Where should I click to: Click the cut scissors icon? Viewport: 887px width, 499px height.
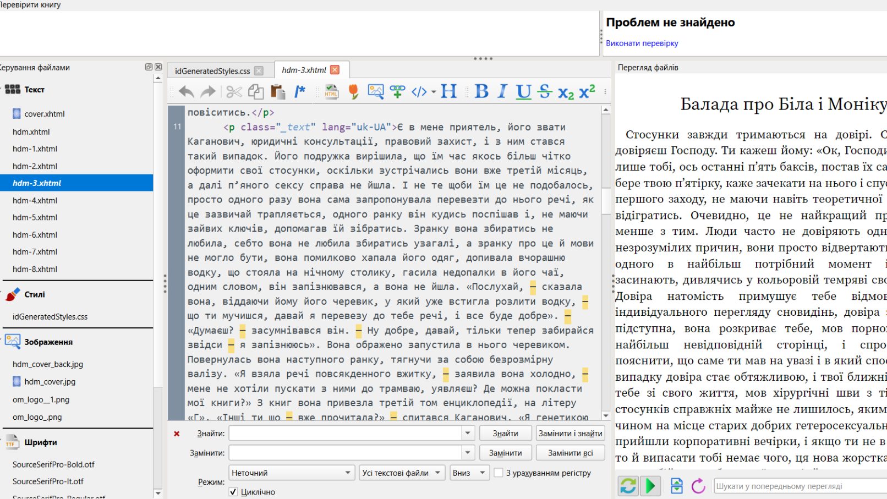[234, 92]
